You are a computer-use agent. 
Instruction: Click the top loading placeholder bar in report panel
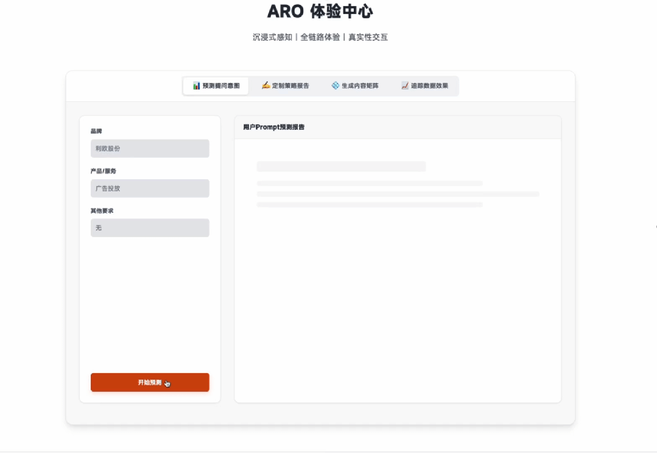(343, 166)
